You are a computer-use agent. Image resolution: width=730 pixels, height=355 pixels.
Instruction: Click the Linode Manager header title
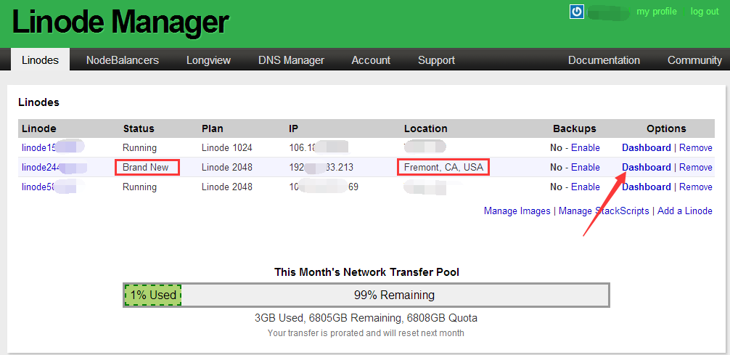point(120,23)
